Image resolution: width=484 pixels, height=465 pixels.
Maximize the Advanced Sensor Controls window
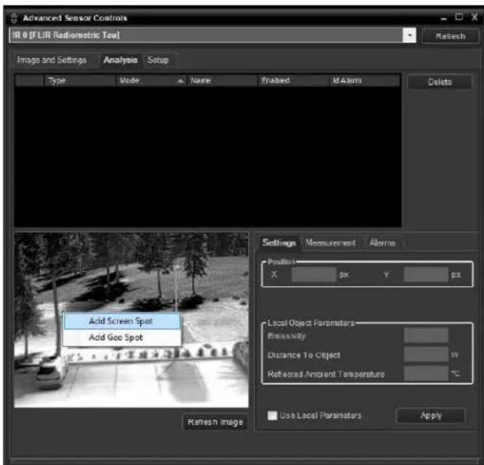click(459, 17)
